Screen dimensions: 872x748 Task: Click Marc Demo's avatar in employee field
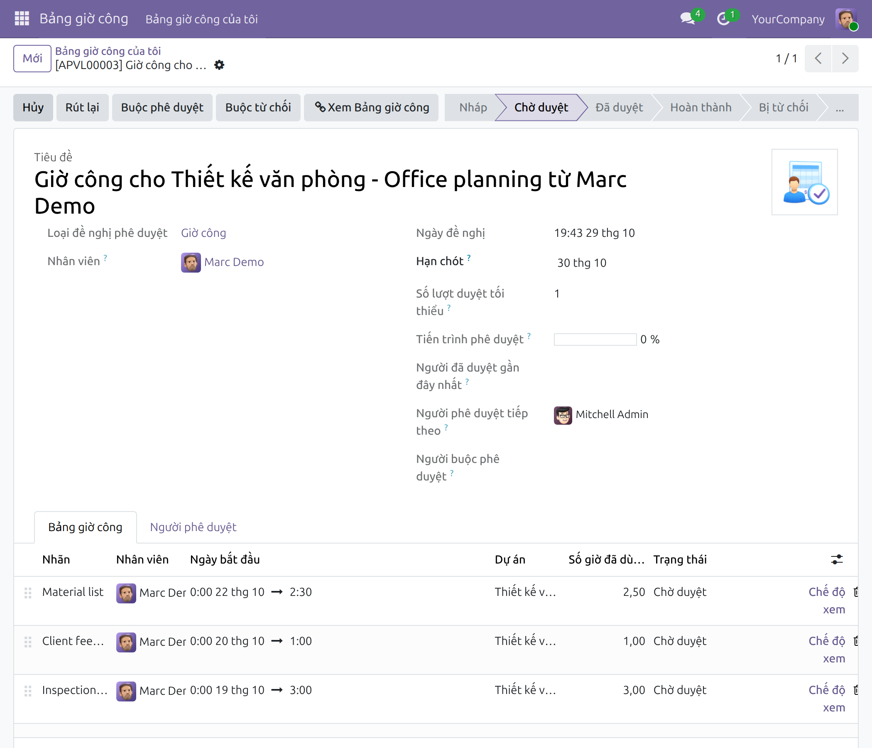pos(191,262)
